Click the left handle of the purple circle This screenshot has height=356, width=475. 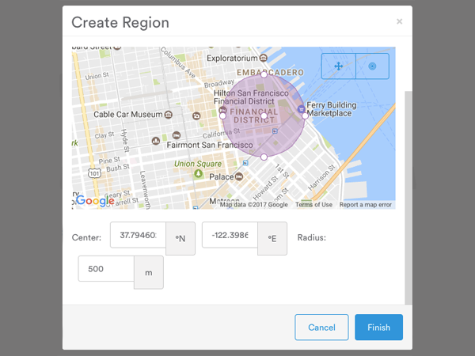(x=222, y=116)
